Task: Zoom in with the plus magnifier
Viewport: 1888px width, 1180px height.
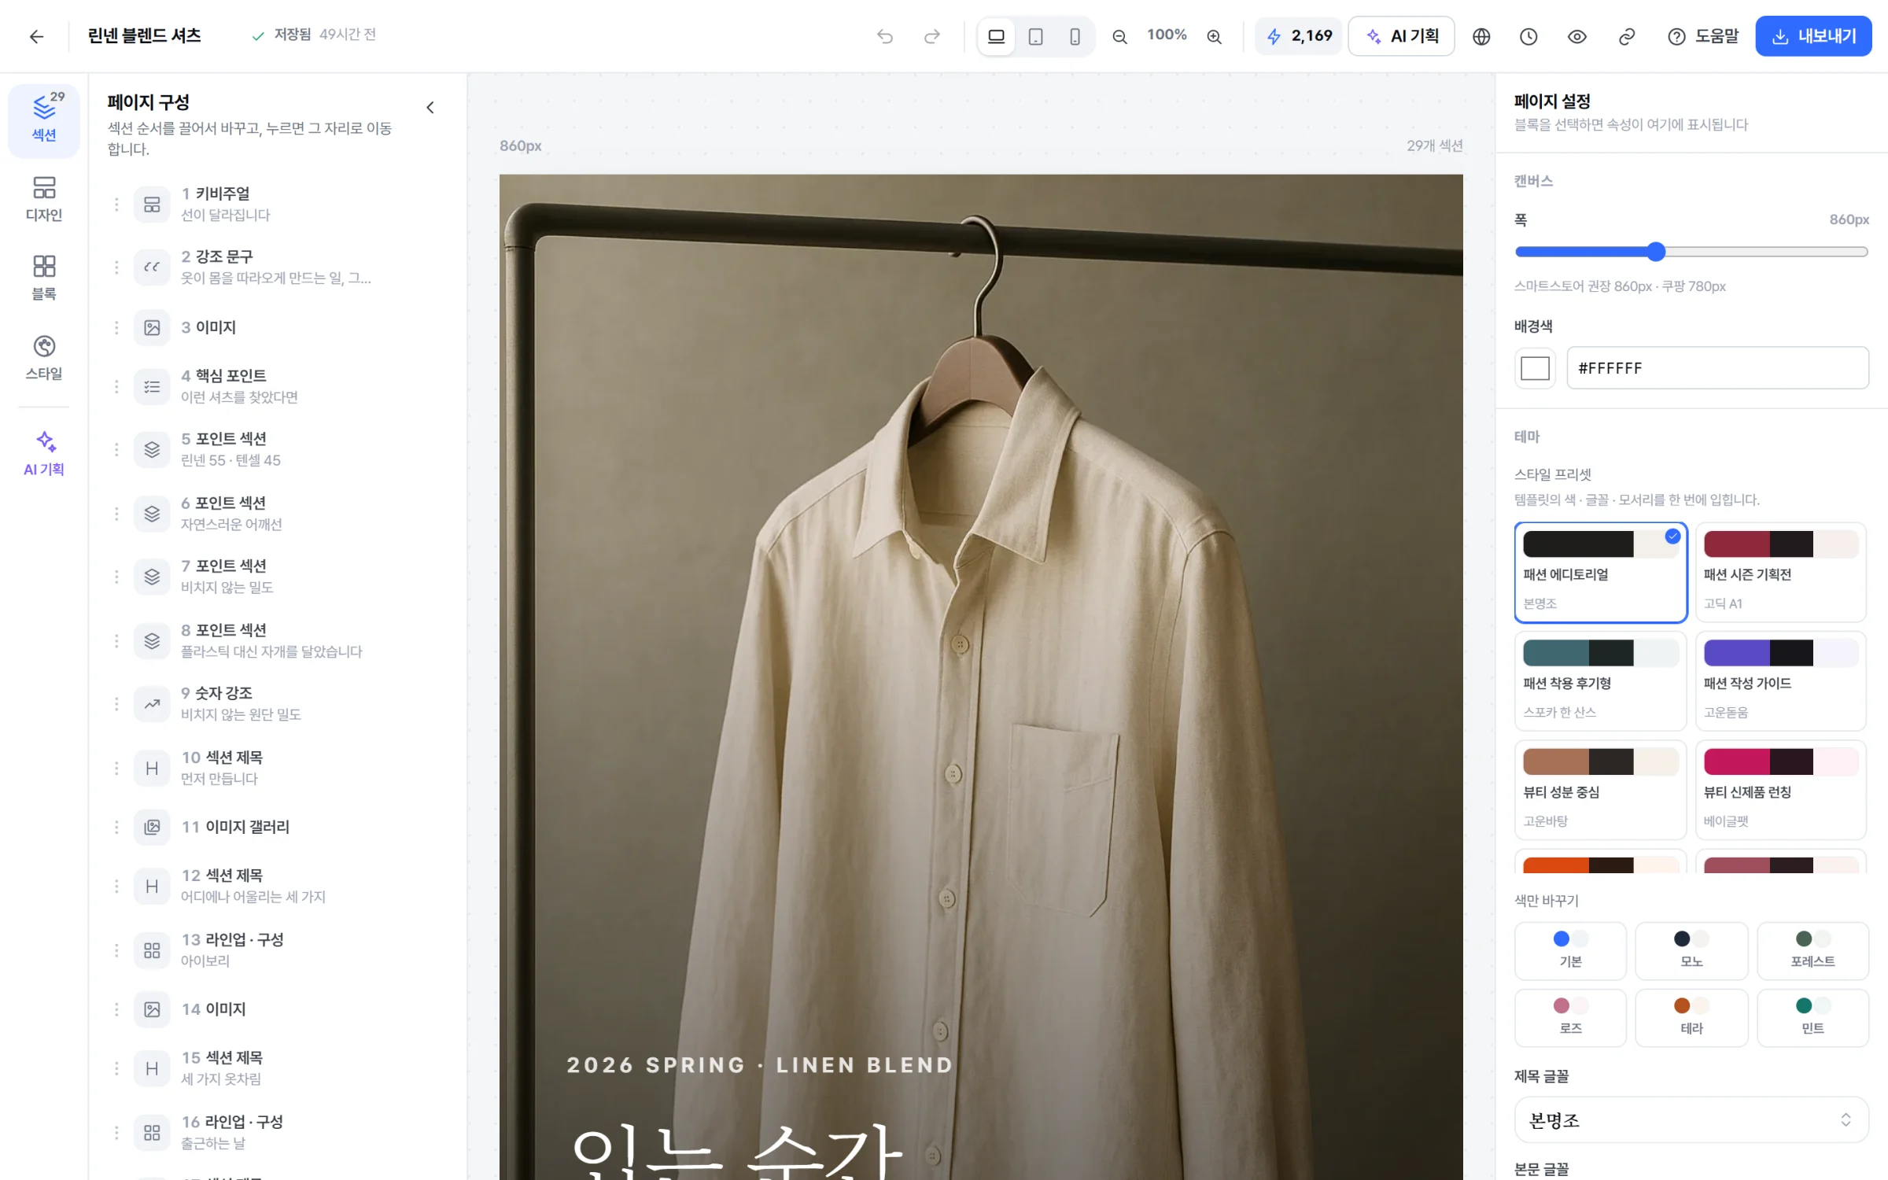Action: tap(1214, 36)
